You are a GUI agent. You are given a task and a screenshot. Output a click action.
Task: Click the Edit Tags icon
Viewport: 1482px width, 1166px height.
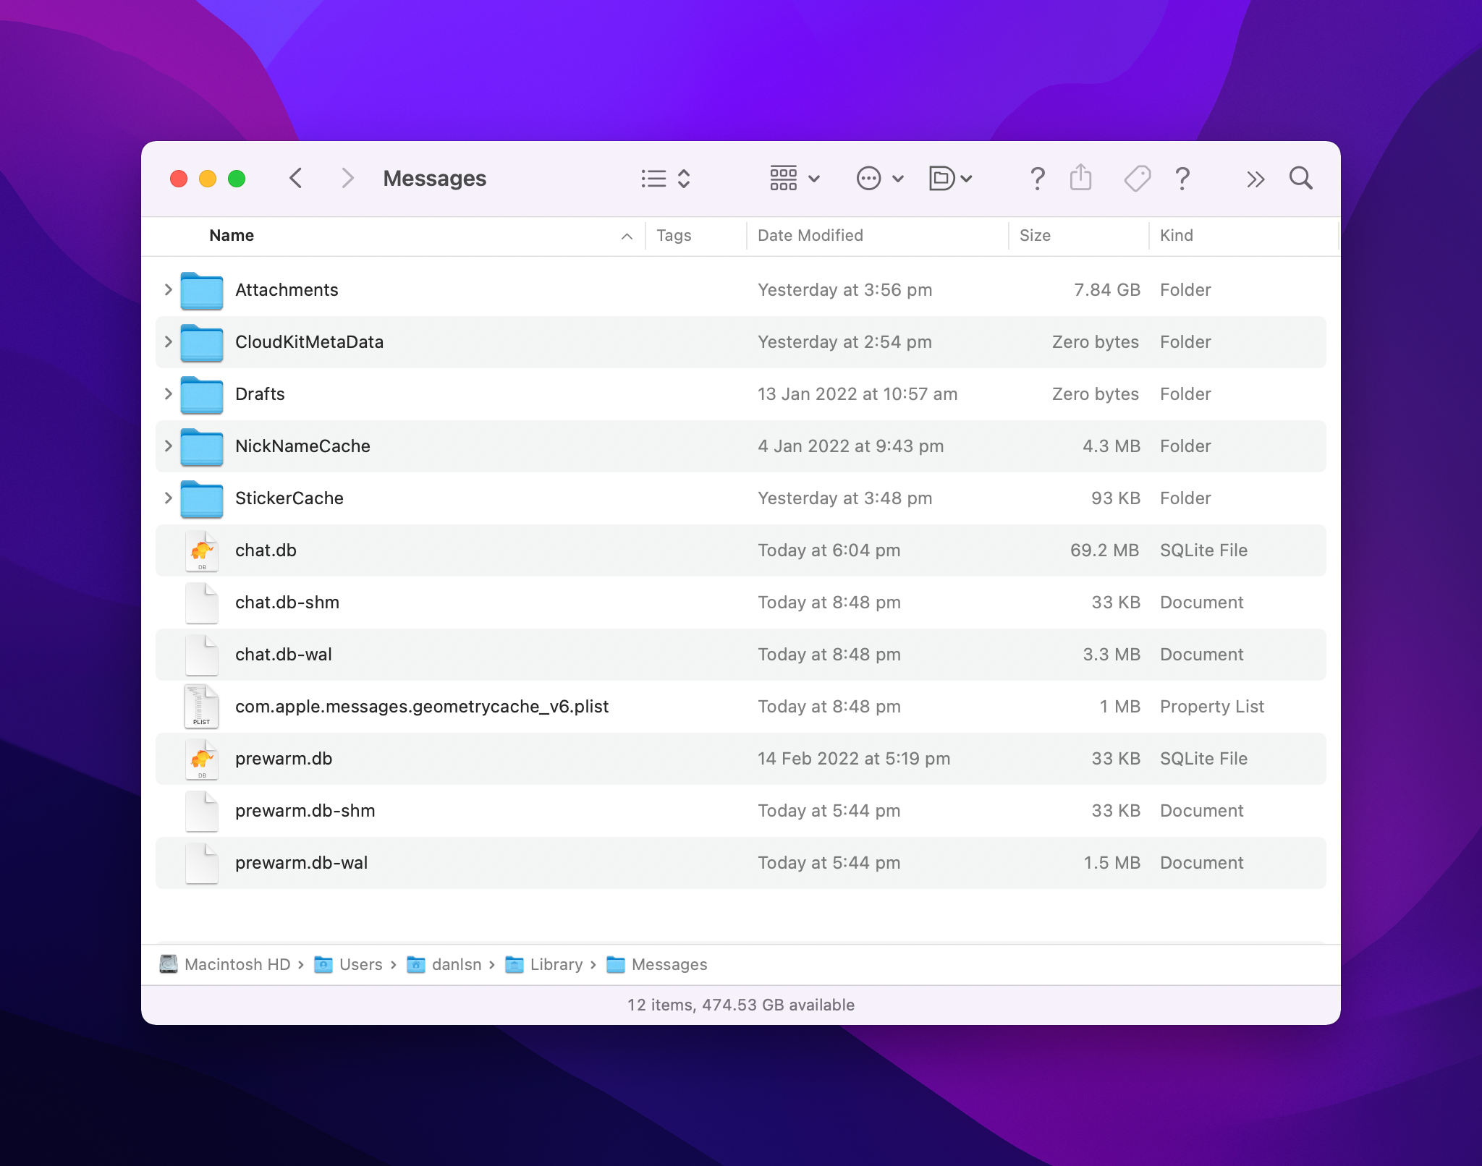(x=1137, y=178)
